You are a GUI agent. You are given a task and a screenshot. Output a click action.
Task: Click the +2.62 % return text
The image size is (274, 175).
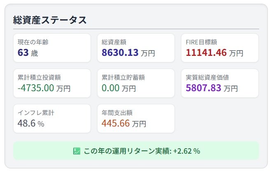(x=186, y=151)
